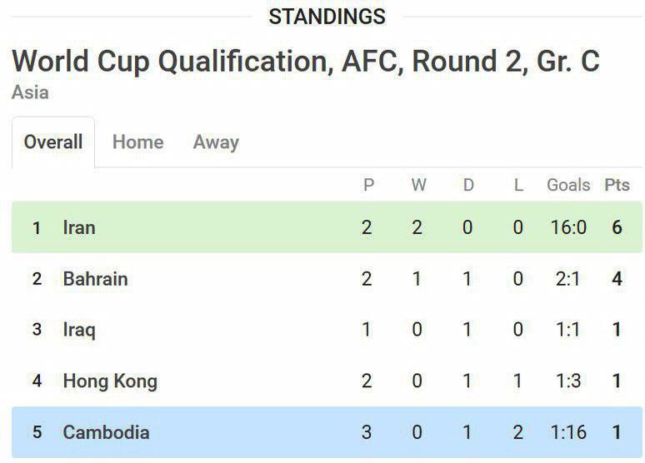Sort by the P (played) column
The height and width of the screenshot is (463, 645).
click(368, 185)
